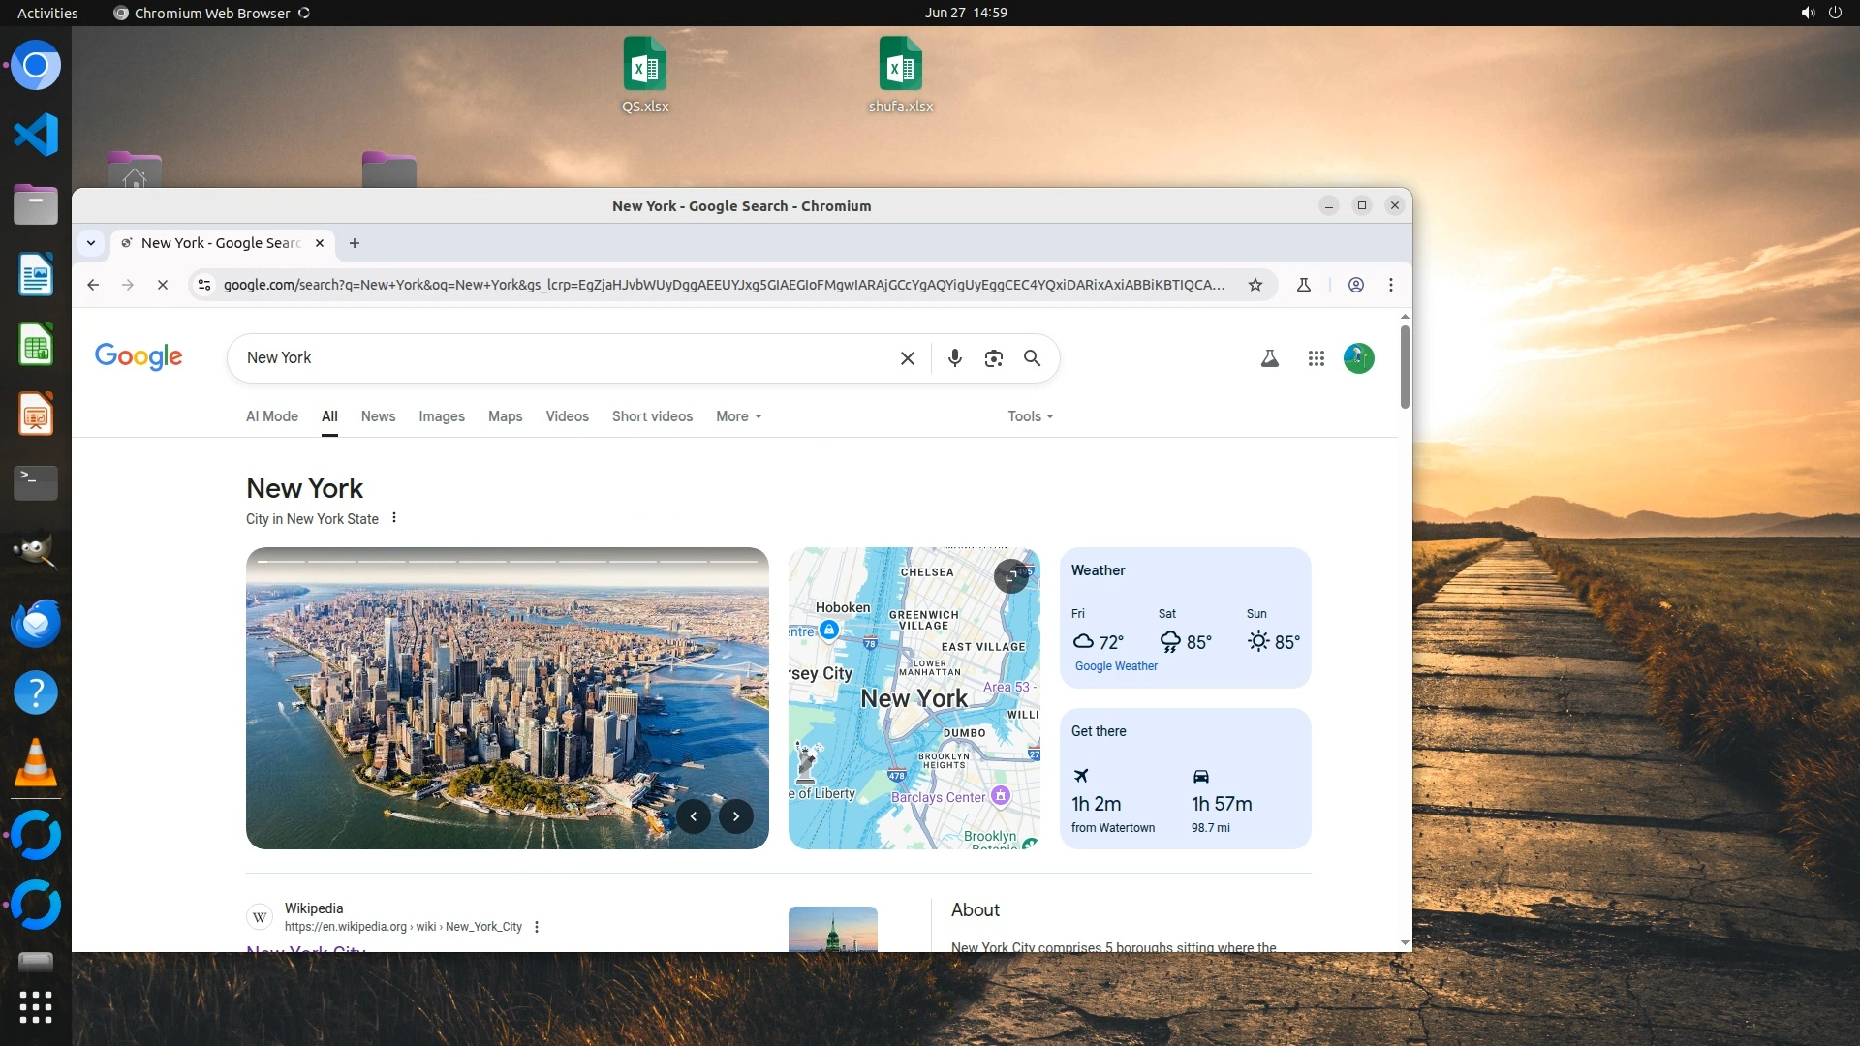Clear the search box text

coord(907,358)
